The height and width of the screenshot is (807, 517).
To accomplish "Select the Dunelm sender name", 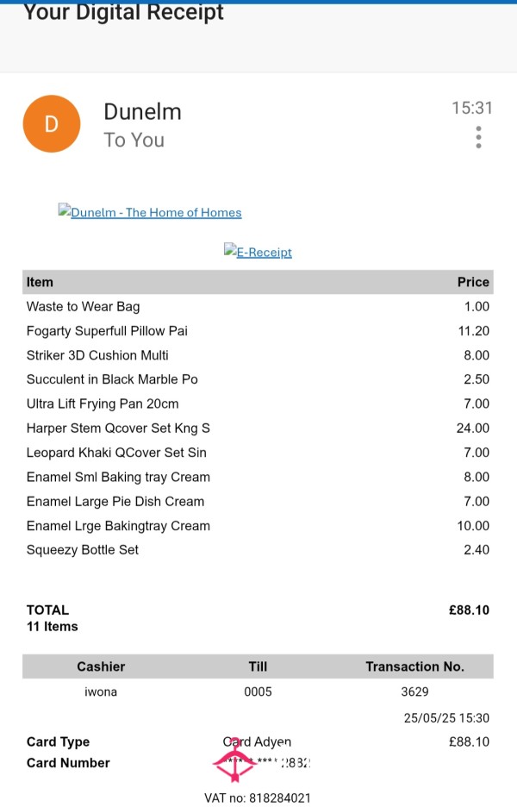I will tap(142, 112).
